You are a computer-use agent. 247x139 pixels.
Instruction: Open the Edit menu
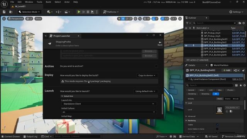[x=20, y=2]
